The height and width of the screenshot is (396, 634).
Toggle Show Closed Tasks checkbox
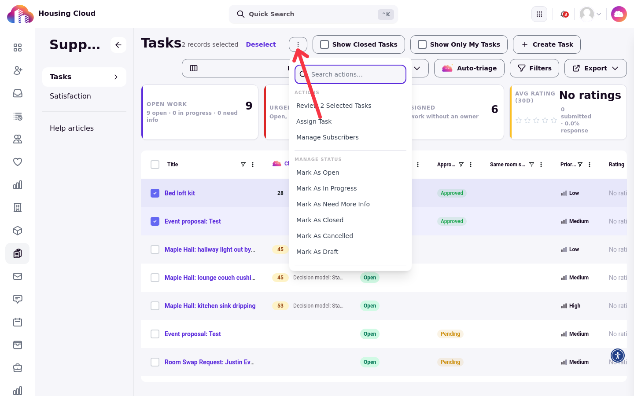click(x=324, y=44)
